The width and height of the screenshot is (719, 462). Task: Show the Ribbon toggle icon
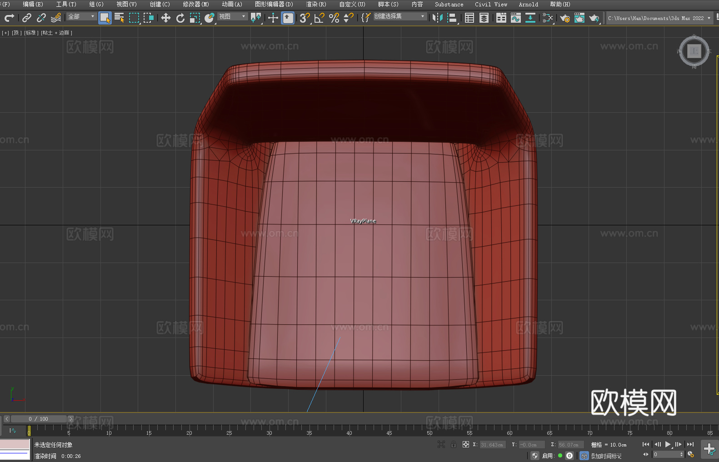[x=501, y=18]
